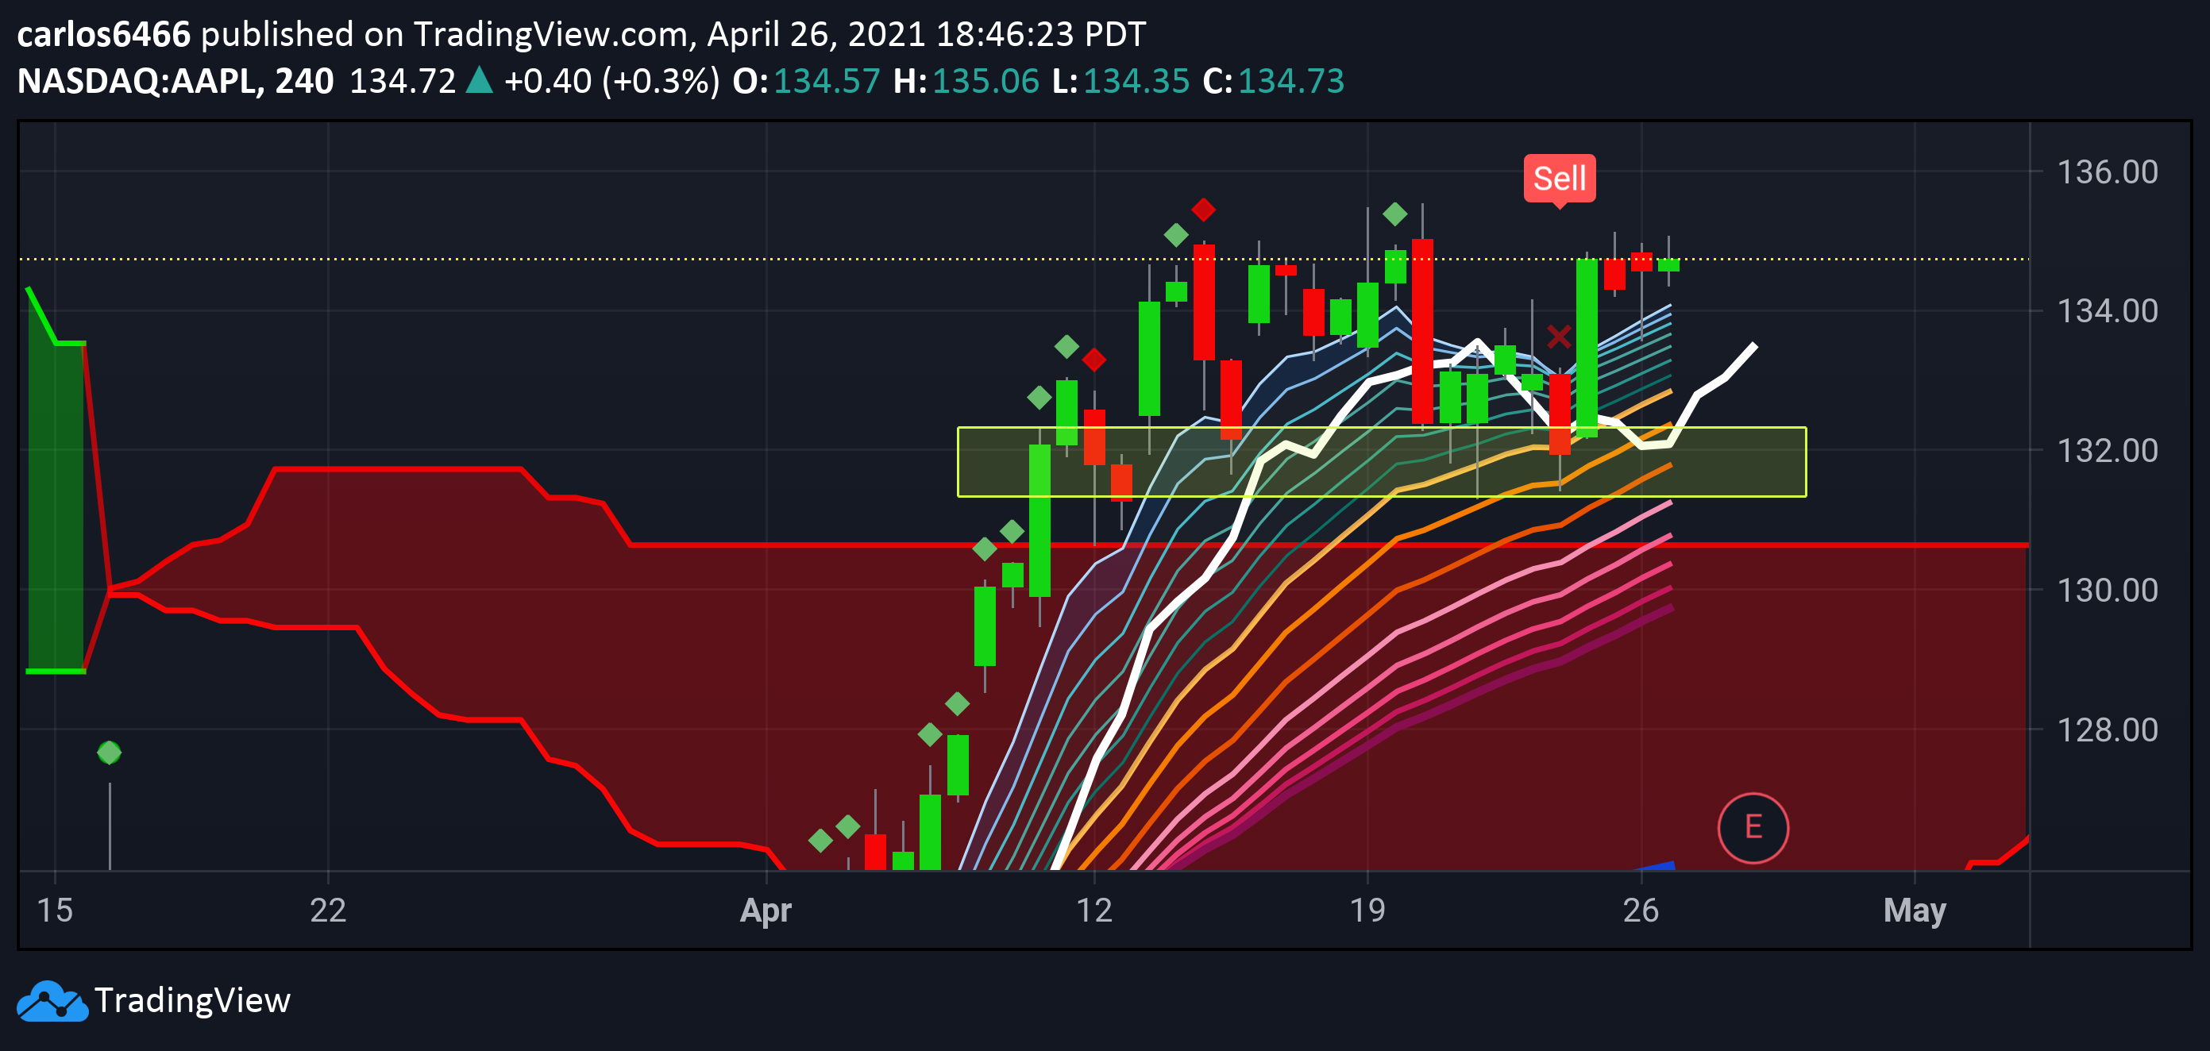This screenshot has width=2210, height=1051.
Task: Click the green up-triangle price change icon
Action: click(x=479, y=79)
